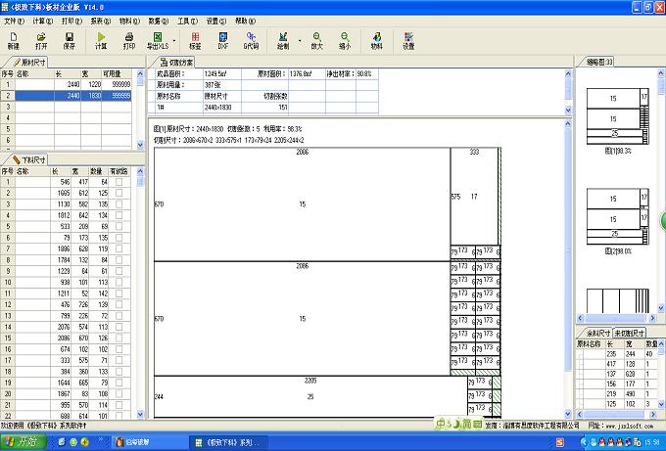Open dropdown arrow beside 导出XLS
The image size is (666, 451).
point(174,41)
